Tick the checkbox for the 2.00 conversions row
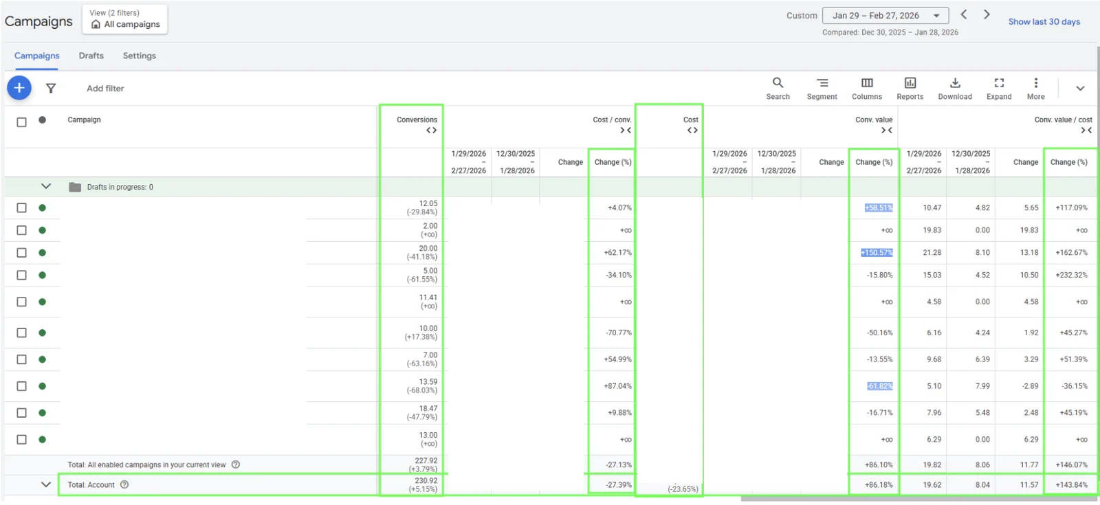 (x=22, y=230)
